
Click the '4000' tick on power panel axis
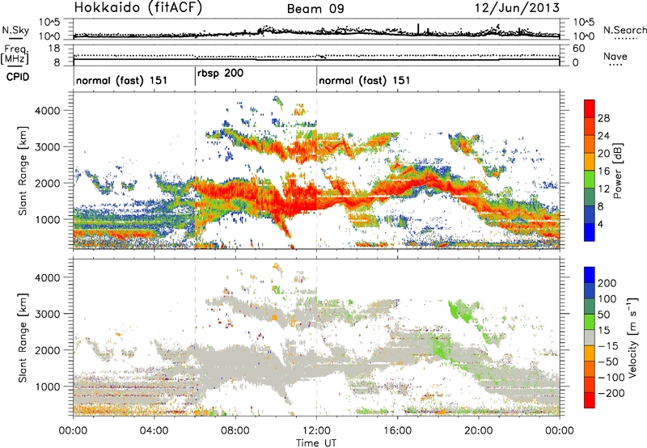47,111
